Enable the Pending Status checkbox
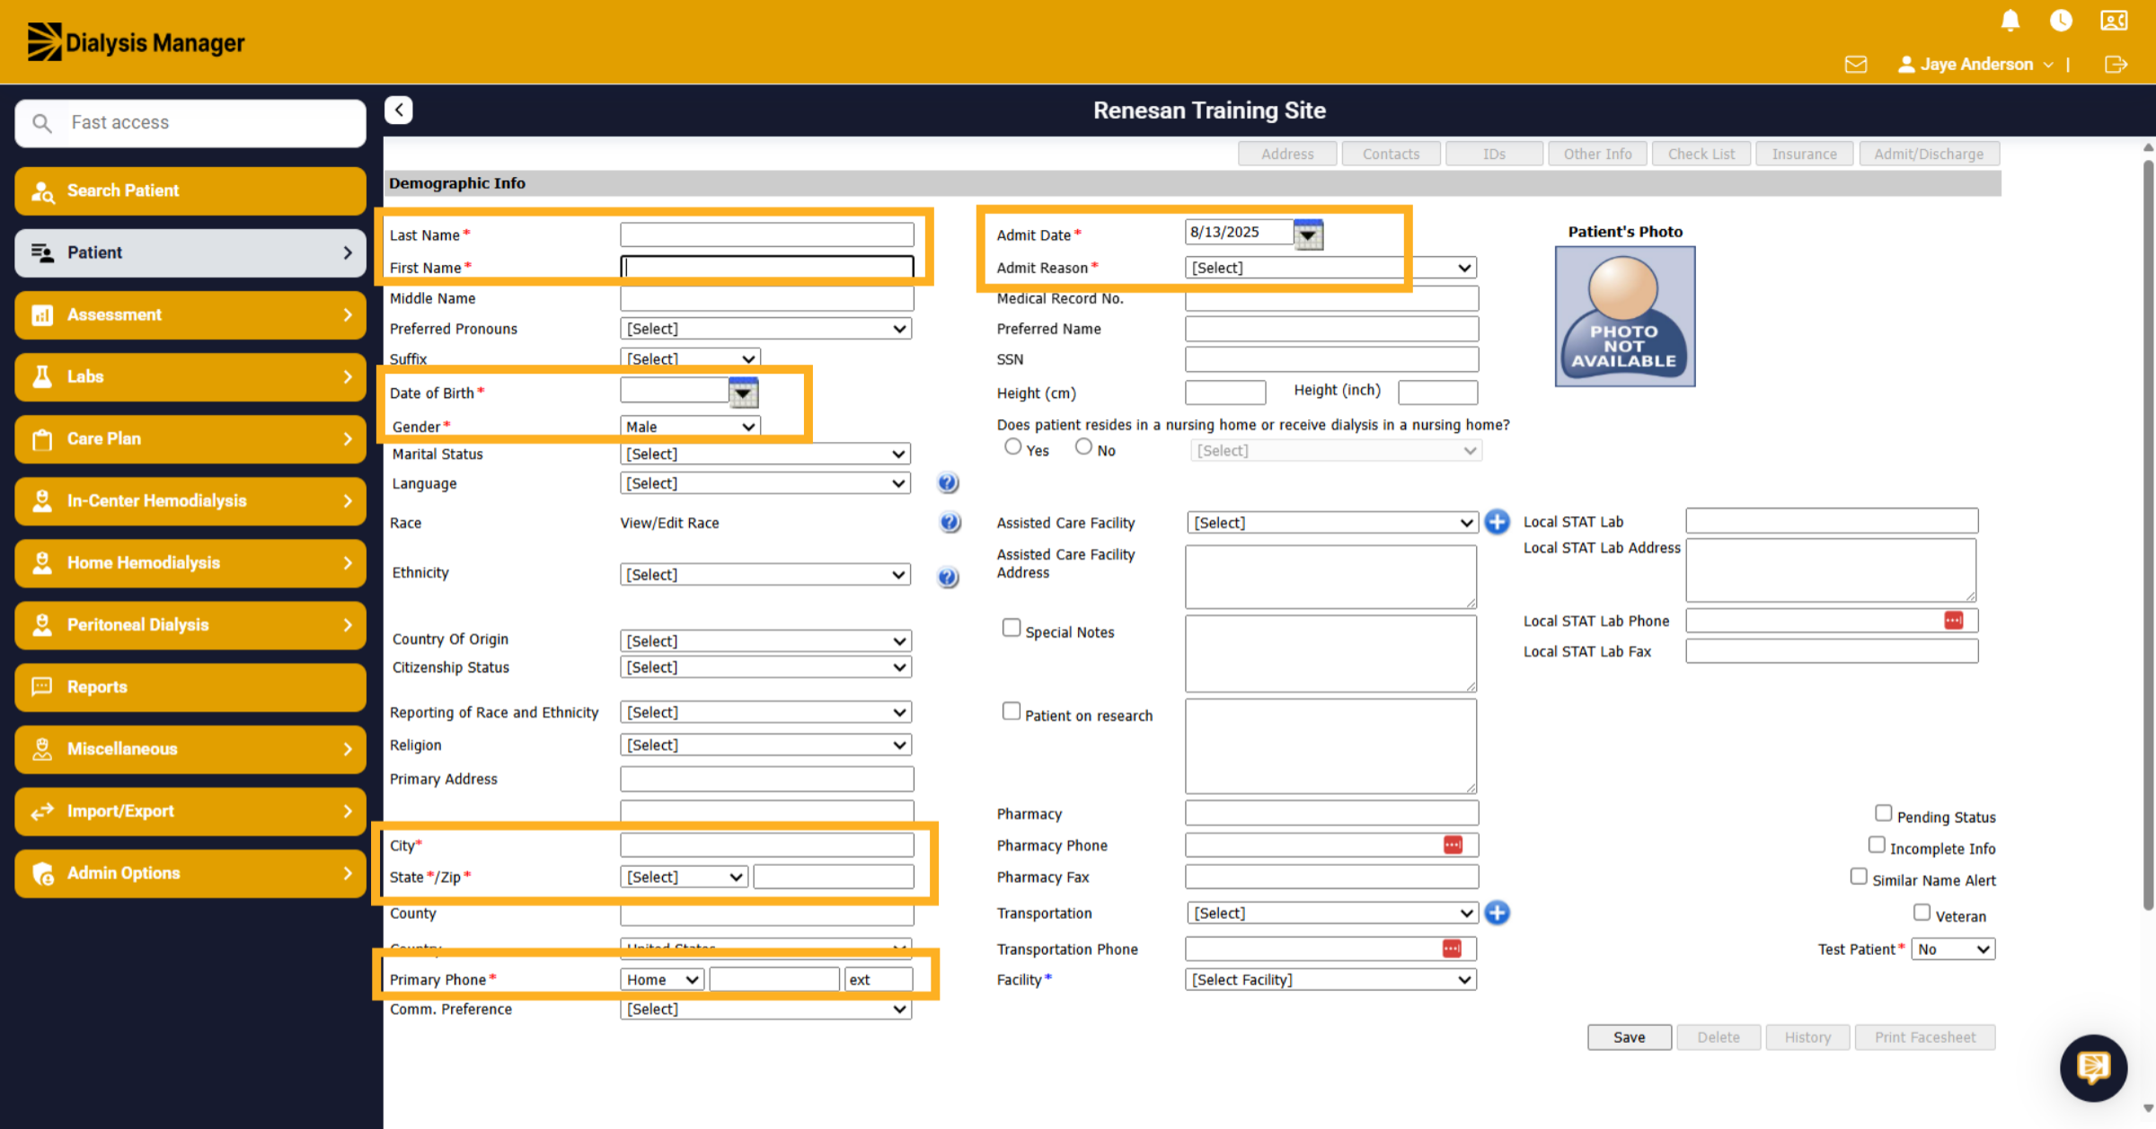The height and width of the screenshot is (1129, 2156). [1884, 813]
